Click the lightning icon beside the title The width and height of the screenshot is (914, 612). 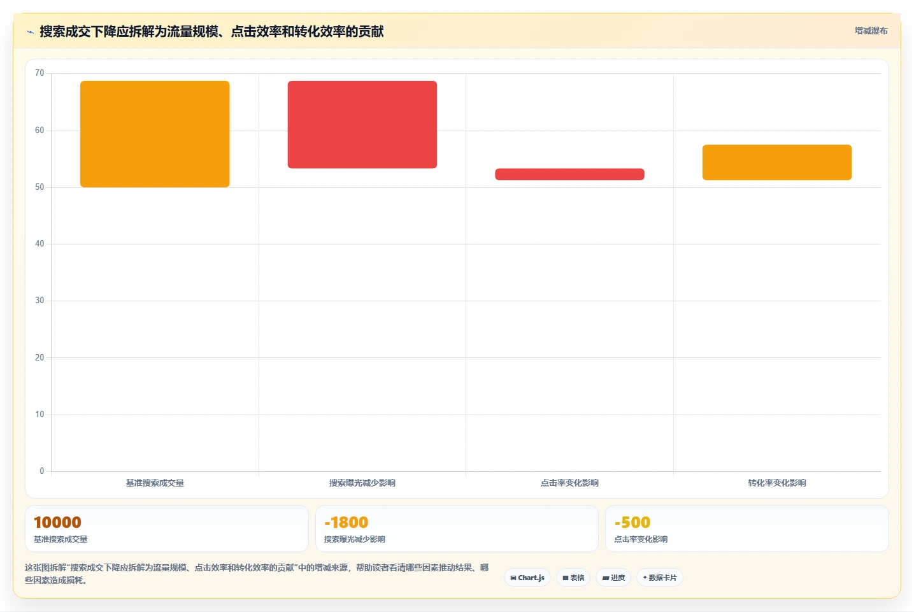click(30, 32)
